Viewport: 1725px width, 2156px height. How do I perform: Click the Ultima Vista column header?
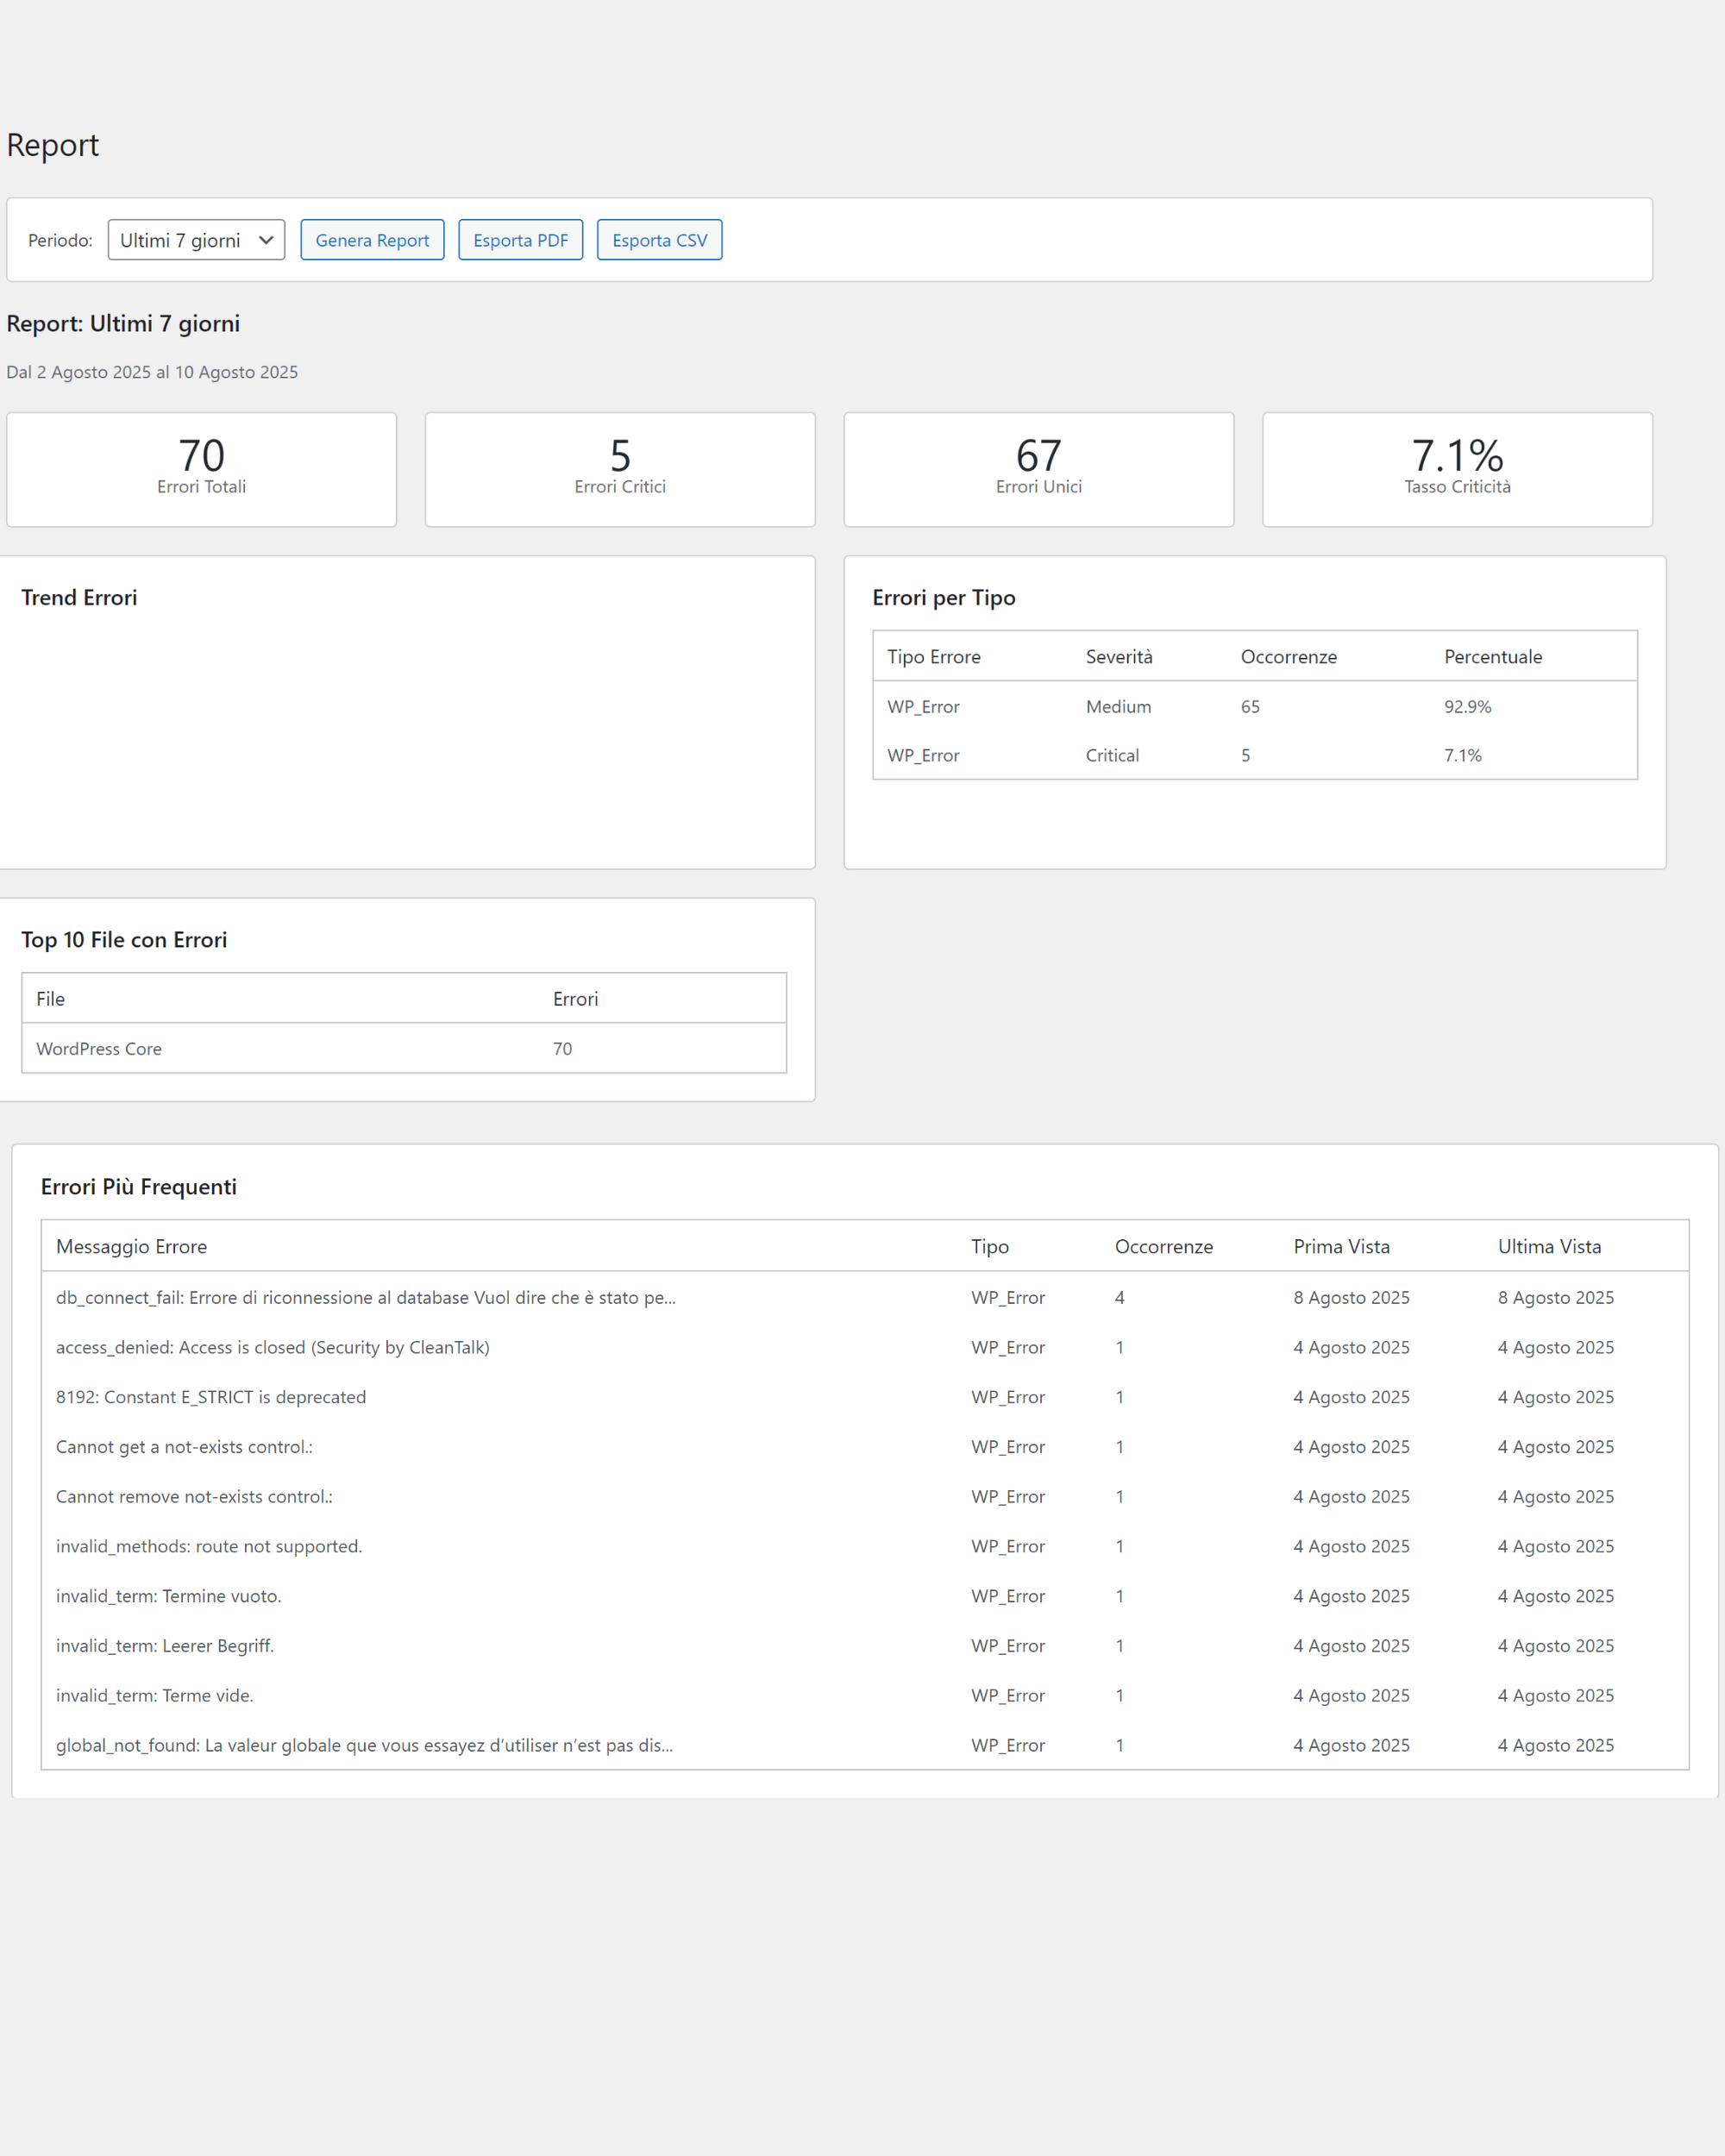(1548, 1247)
